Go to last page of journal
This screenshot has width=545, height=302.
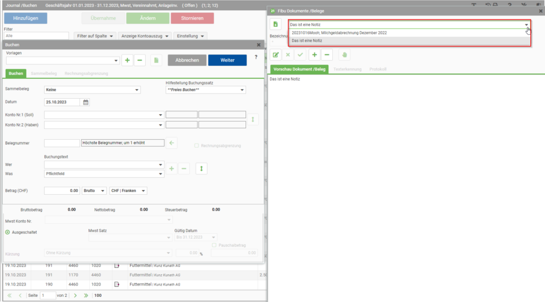86,295
